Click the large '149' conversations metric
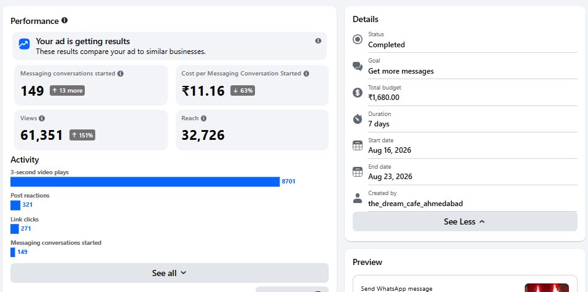 pyautogui.click(x=32, y=91)
